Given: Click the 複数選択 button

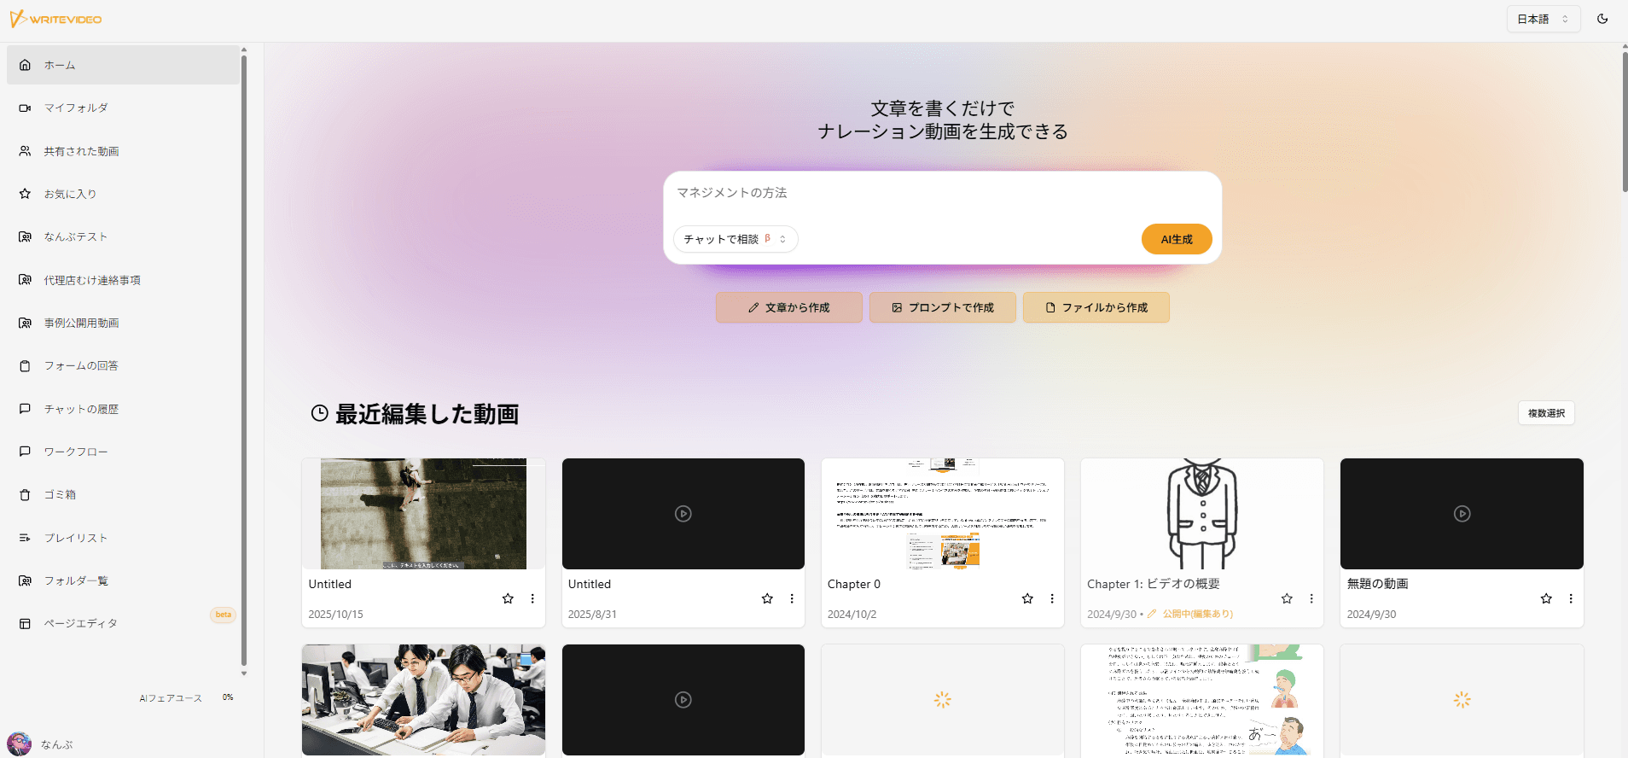Looking at the screenshot, I should tap(1546, 413).
